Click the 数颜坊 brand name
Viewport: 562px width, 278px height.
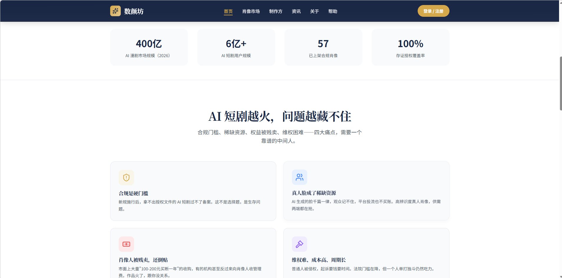coord(134,11)
